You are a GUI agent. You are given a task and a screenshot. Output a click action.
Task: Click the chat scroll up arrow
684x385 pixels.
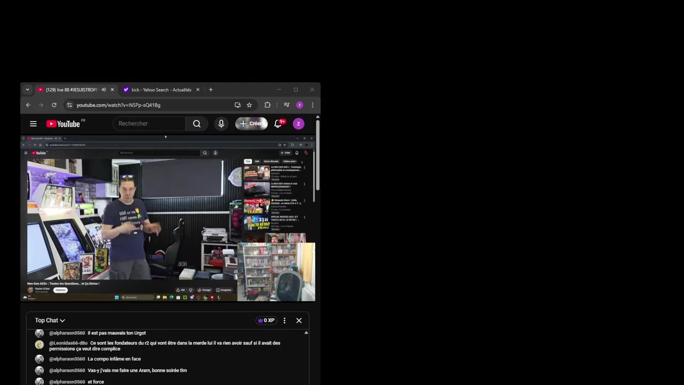pos(306,333)
